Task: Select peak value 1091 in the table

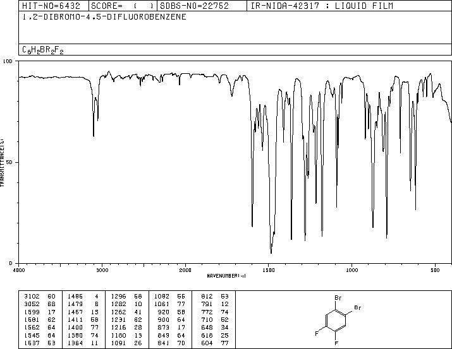Action: (x=118, y=343)
